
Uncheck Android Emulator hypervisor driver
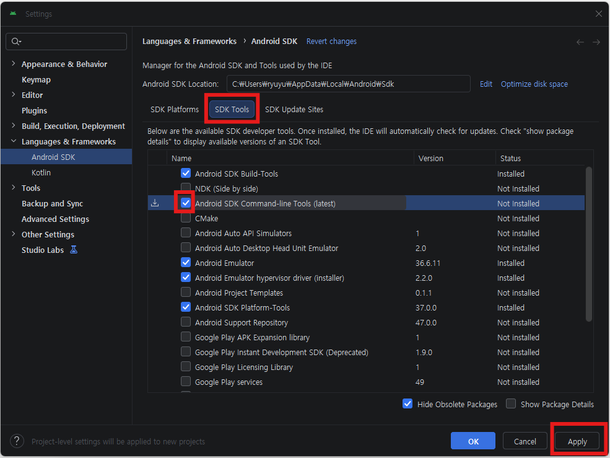tap(186, 277)
